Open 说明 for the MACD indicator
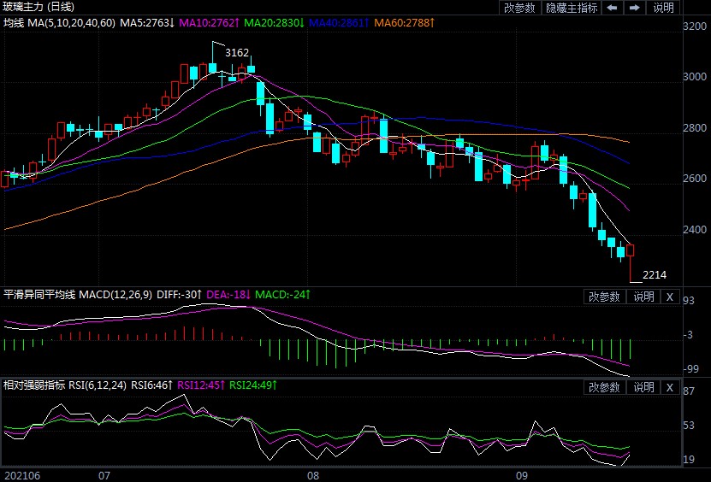The width and height of the screenshot is (711, 482). point(643,297)
